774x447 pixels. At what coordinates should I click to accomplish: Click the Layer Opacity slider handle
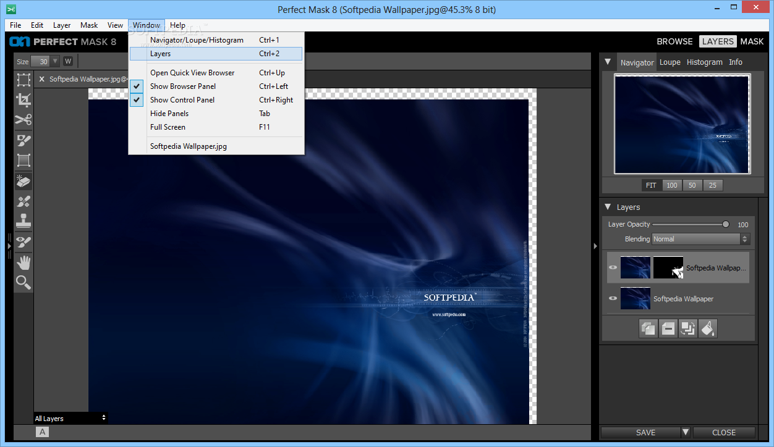click(726, 224)
